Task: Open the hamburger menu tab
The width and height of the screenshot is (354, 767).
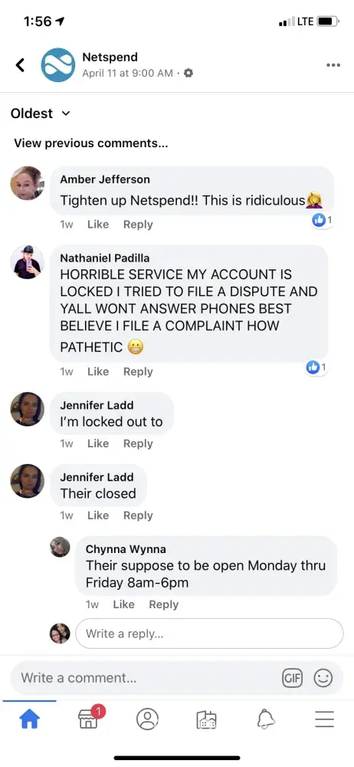Action: click(324, 719)
